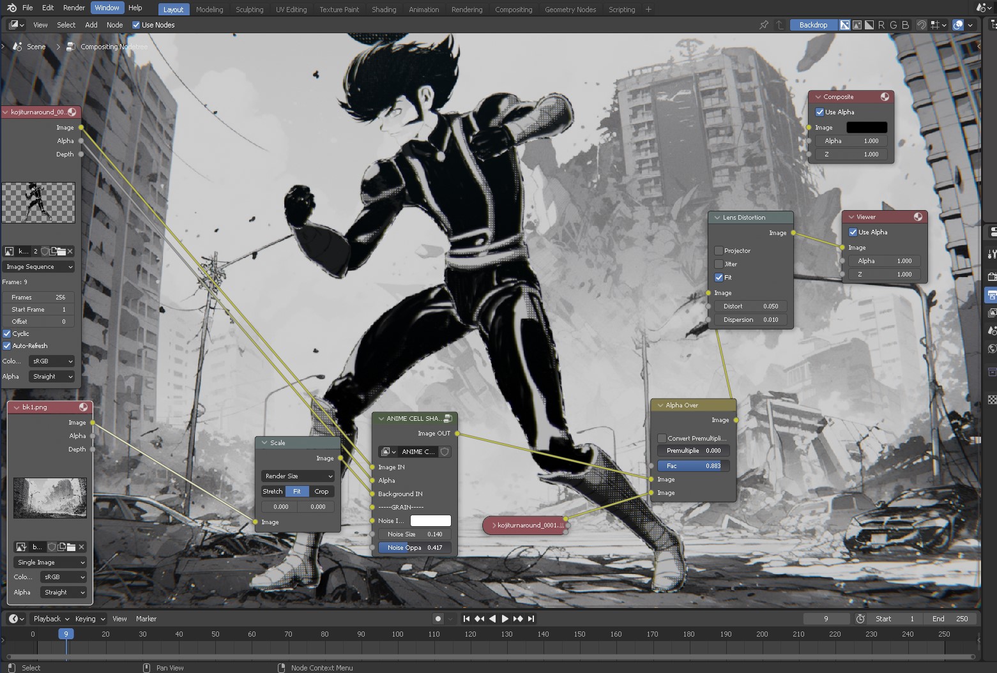Uncheck Use Alpha on Composite node
997x673 pixels.
coord(819,112)
